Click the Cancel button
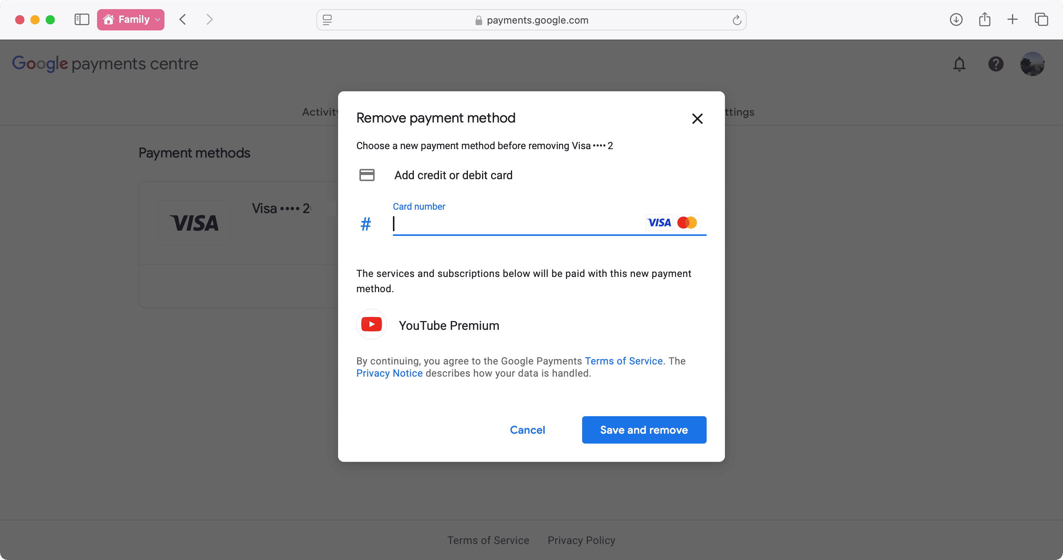 527,429
